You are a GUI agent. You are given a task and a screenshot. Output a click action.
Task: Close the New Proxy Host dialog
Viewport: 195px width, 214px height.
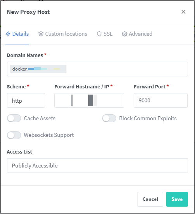(x=183, y=12)
